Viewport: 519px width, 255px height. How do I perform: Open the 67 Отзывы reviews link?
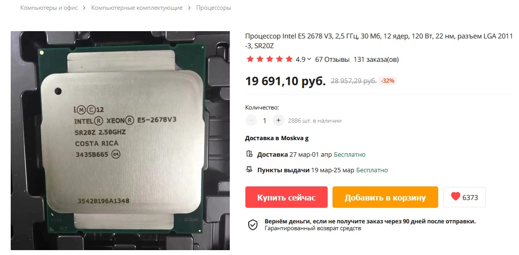tap(333, 59)
